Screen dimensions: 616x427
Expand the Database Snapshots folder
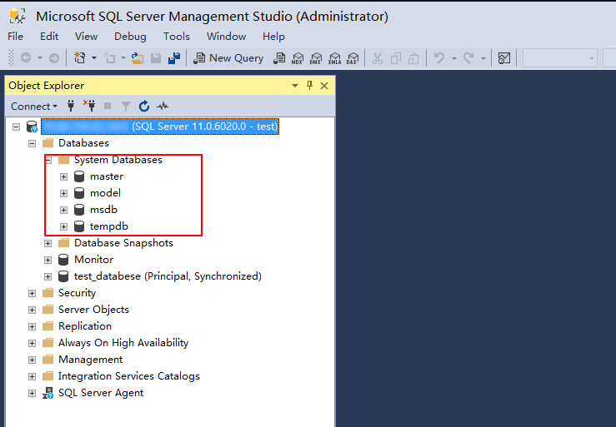(48, 243)
